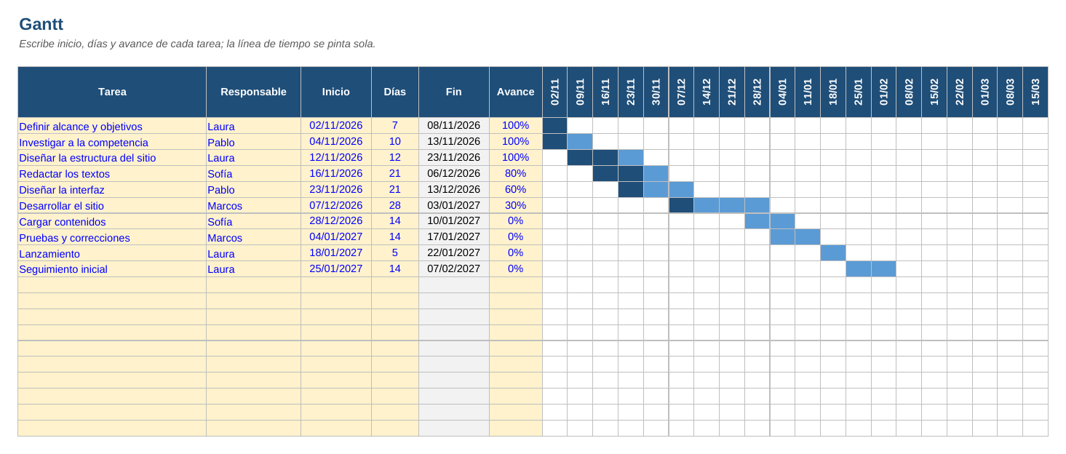The width and height of the screenshot is (1066, 454).
Task: Click the 23/11 week header
Action: click(x=631, y=92)
